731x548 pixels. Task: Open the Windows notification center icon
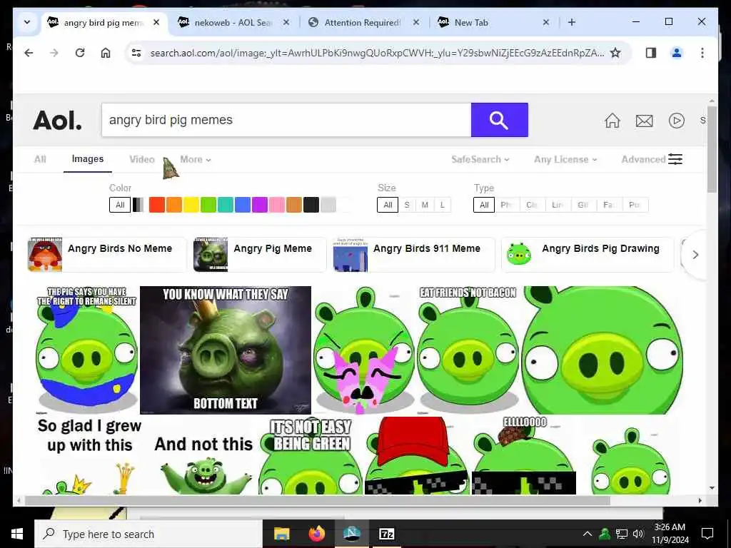[x=707, y=534]
